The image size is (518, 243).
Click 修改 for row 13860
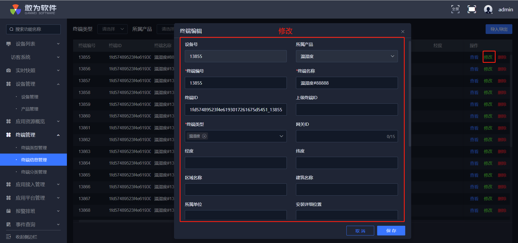(x=488, y=116)
